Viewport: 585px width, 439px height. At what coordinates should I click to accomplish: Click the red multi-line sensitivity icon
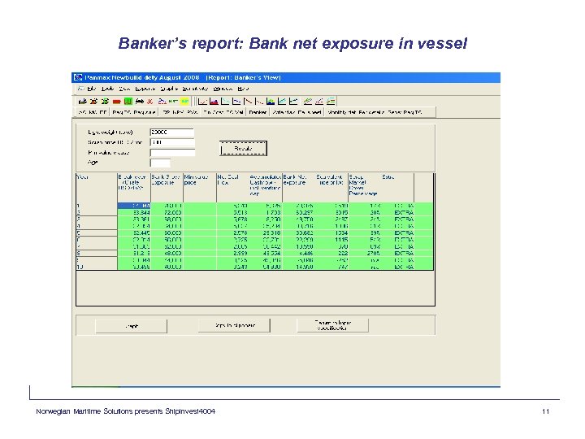(x=319, y=101)
